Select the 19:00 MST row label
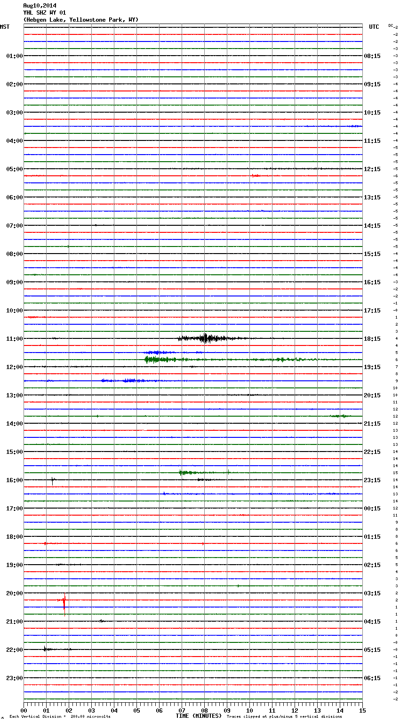Screen dimensions: 400x723 14,565
